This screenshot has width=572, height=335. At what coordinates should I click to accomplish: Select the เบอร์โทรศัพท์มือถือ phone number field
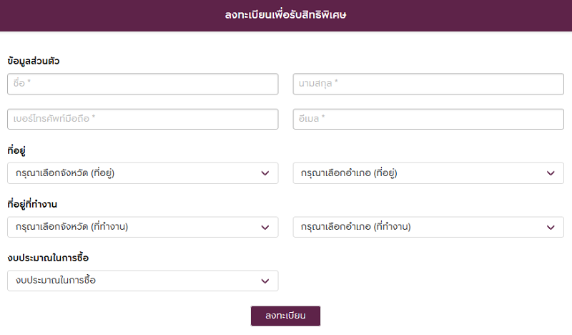pyautogui.click(x=142, y=119)
